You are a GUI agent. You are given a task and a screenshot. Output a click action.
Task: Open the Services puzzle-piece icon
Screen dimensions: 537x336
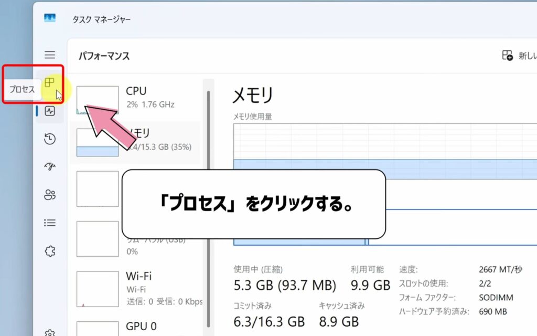click(50, 251)
